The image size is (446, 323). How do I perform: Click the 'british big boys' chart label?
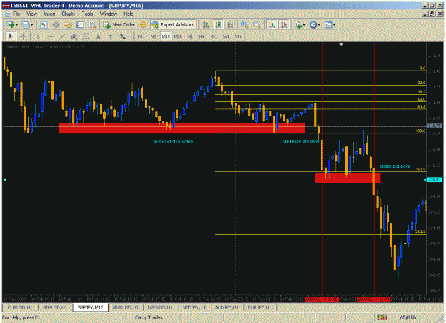click(394, 166)
